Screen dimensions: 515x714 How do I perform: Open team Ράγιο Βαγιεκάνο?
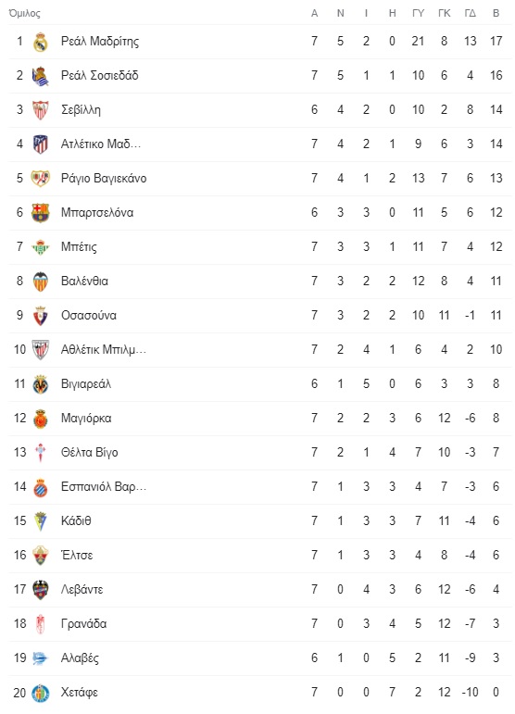104,179
